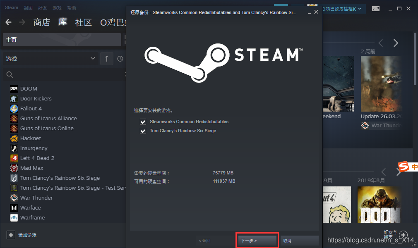This screenshot has width=418, height=248.
Task: Open friends and chat plus icon
Action: [404, 235]
